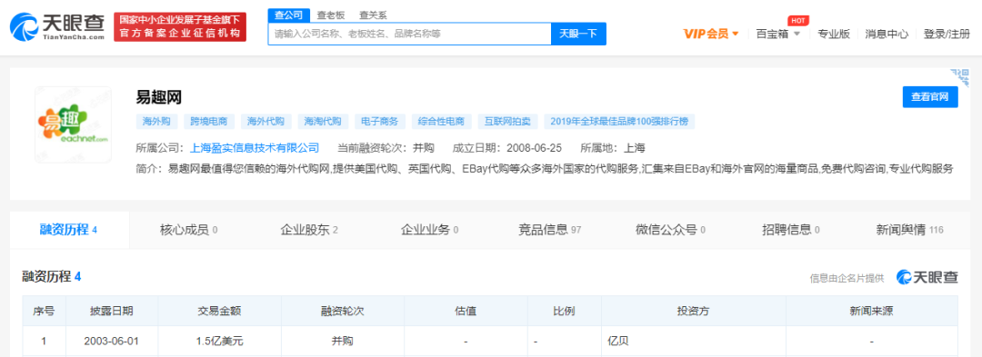Focus the company name search field
Image resolution: width=982 pixels, height=357 pixels.
(x=409, y=34)
